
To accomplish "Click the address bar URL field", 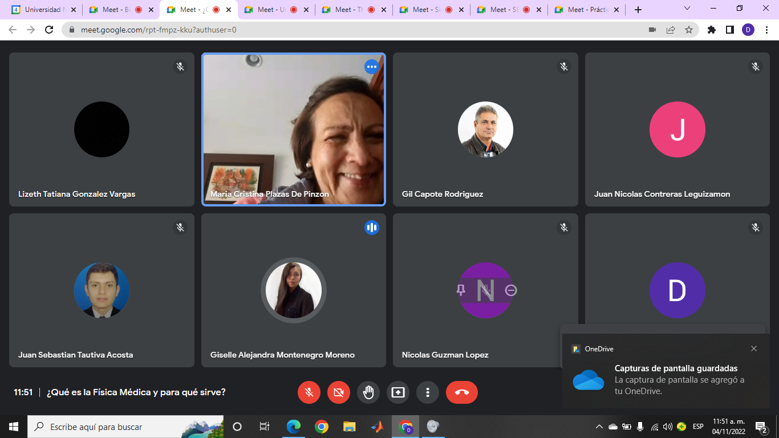I will click(x=342, y=30).
